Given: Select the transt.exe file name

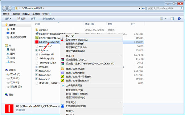Looking at the screenshot, I should coord(45,79).
